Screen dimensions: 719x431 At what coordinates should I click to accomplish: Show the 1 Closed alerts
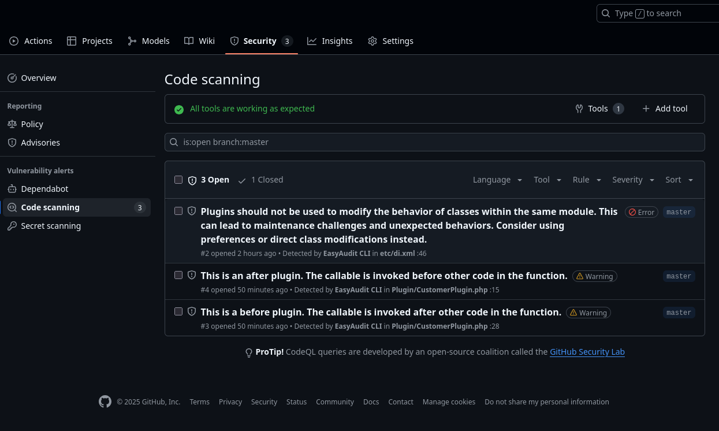point(260,180)
